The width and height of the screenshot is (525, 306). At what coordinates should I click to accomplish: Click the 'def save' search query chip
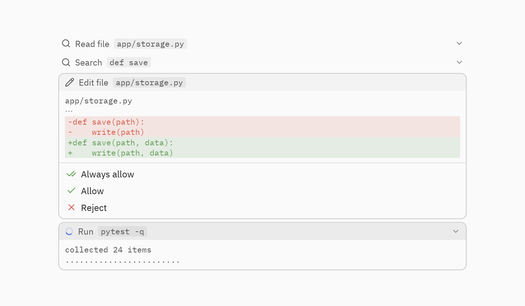point(129,63)
